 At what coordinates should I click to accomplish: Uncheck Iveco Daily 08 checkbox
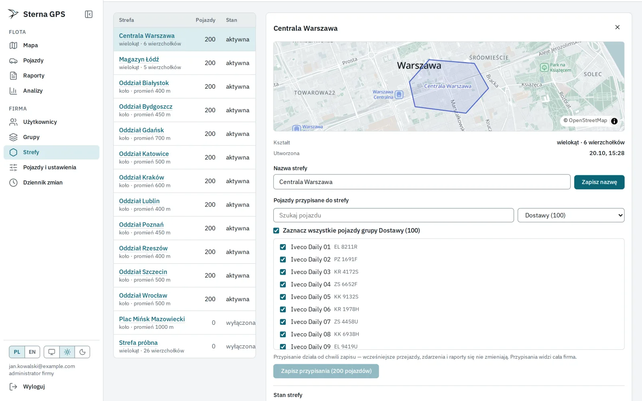[x=283, y=334]
